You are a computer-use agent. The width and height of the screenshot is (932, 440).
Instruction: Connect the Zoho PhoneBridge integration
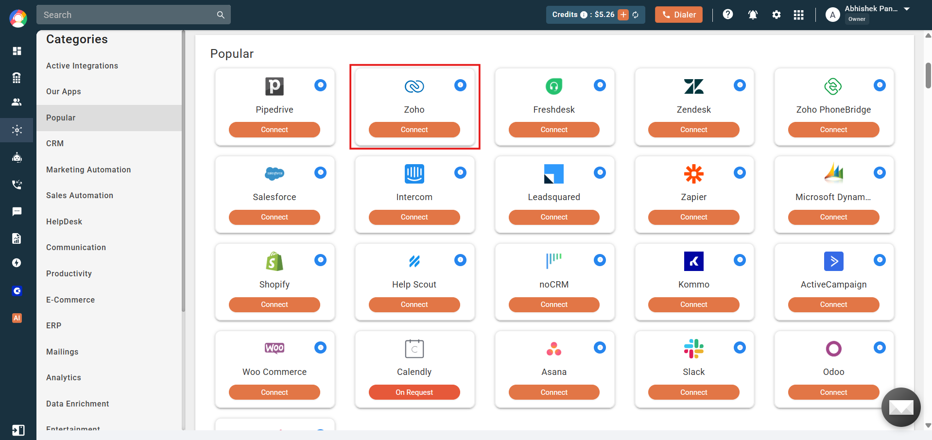point(833,130)
